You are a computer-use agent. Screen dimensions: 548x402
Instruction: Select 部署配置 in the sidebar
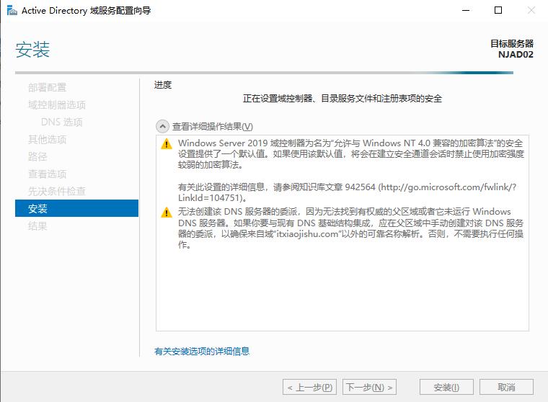pyautogui.click(x=47, y=87)
